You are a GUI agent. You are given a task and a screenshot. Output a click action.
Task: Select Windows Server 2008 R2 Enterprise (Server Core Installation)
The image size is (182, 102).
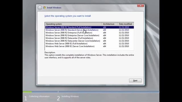[89, 35]
